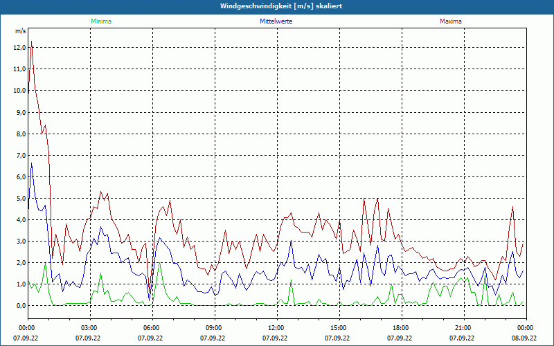Pick the 06:00 time label on x-axis

(x=151, y=327)
